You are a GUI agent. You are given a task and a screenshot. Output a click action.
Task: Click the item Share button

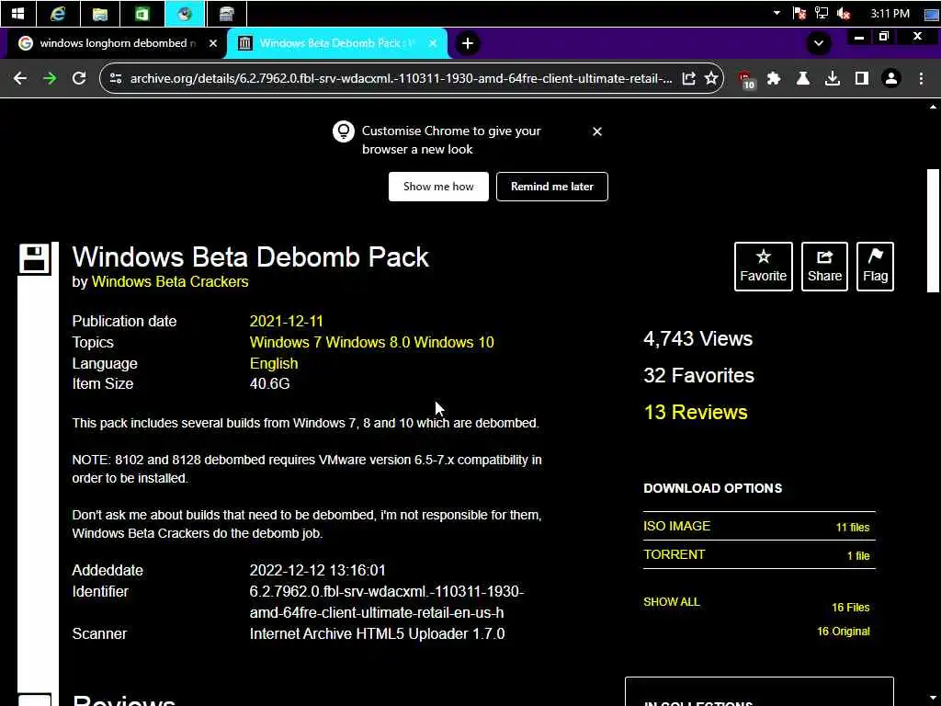coord(824,267)
